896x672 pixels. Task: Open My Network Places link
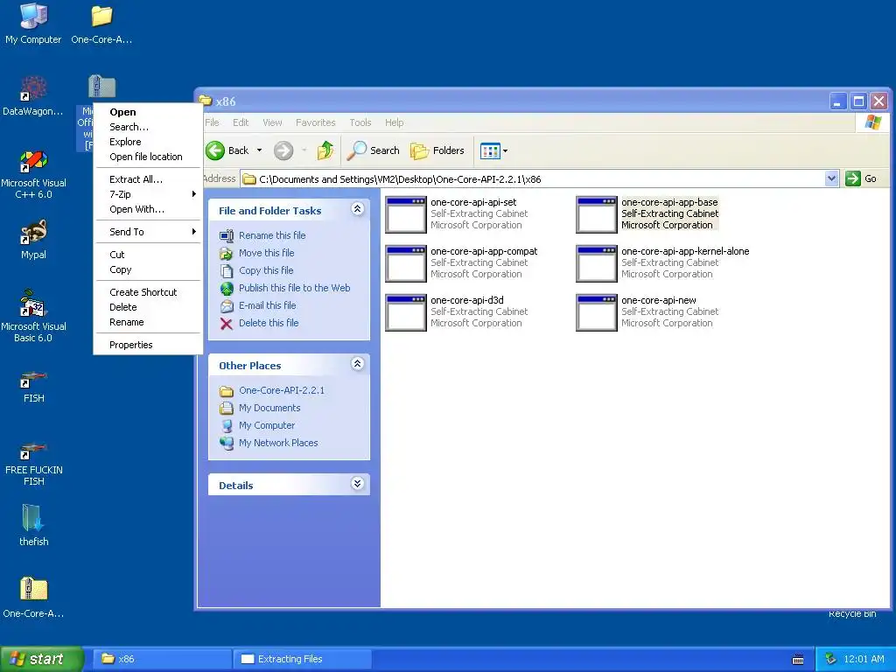278,443
